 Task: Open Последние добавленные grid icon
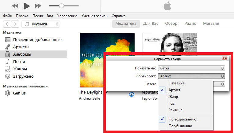tap(8, 40)
